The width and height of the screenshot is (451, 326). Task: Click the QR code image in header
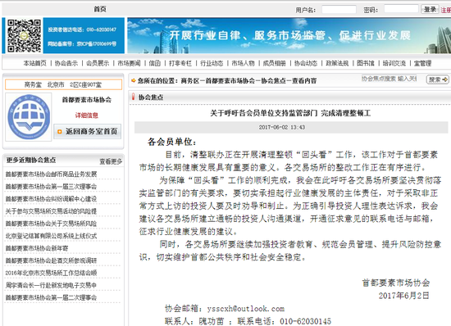(24, 35)
